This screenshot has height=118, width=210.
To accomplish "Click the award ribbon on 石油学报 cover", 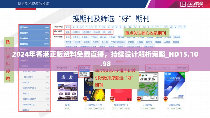I will pyautogui.click(x=139, y=99).
